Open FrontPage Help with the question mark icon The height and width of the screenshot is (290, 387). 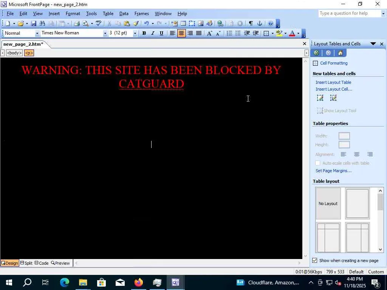pos(271,23)
